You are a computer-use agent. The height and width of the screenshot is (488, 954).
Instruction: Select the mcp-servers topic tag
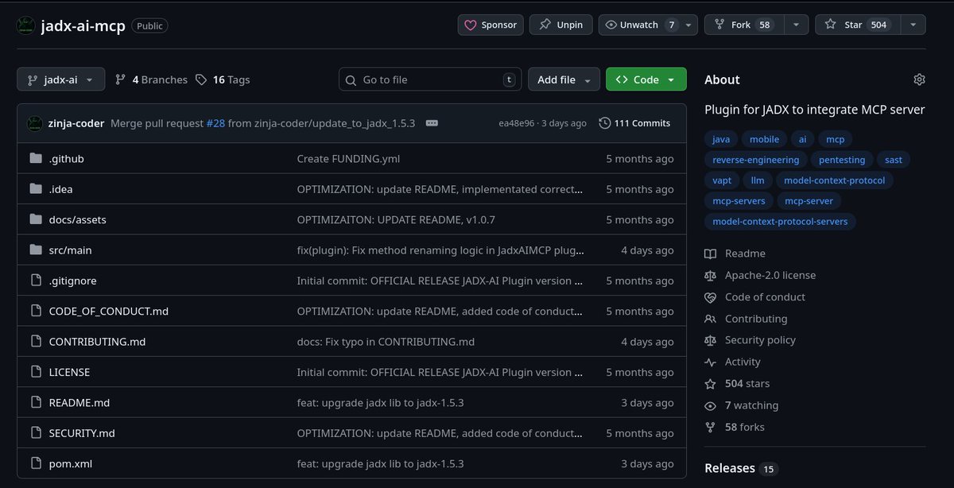(x=739, y=201)
